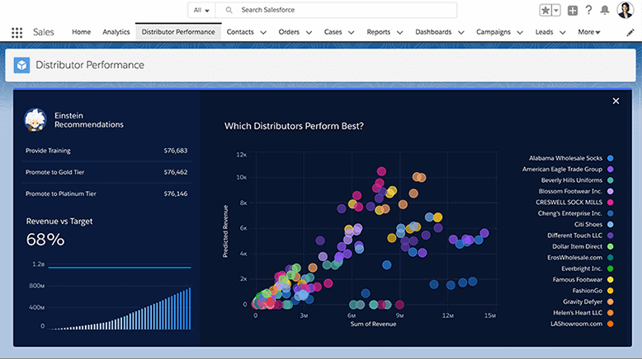This screenshot has height=359, width=642.
Task: Click the Einstein avatar icon
Action: (x=35, y=119)
